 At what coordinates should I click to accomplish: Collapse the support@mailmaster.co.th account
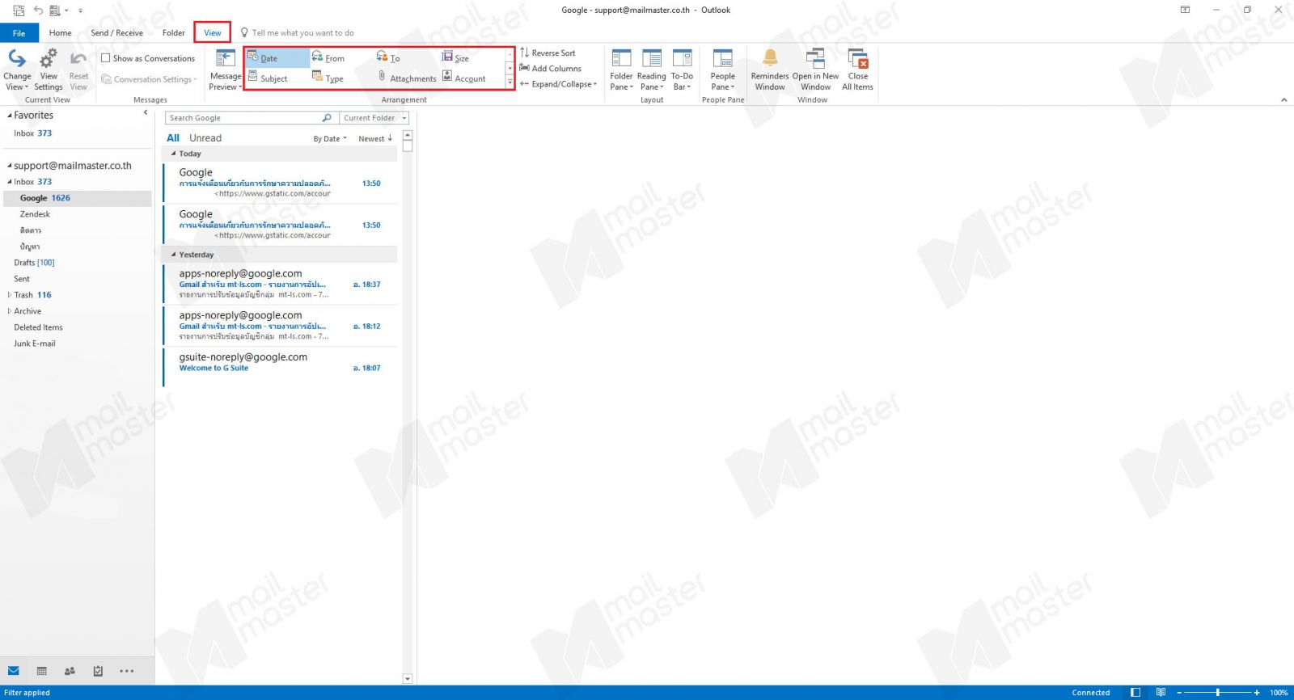pyautogui.click(x=9, y=166)
